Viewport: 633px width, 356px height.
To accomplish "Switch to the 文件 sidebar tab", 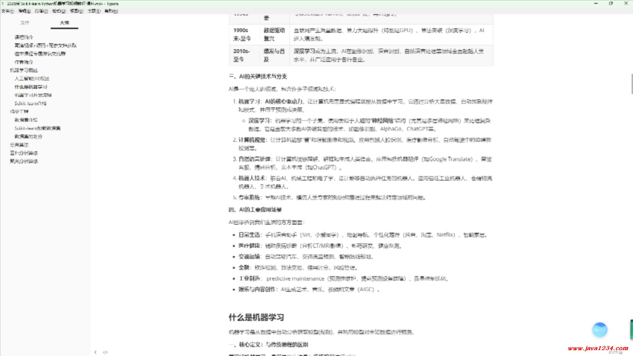I will [x=25, y=23].
